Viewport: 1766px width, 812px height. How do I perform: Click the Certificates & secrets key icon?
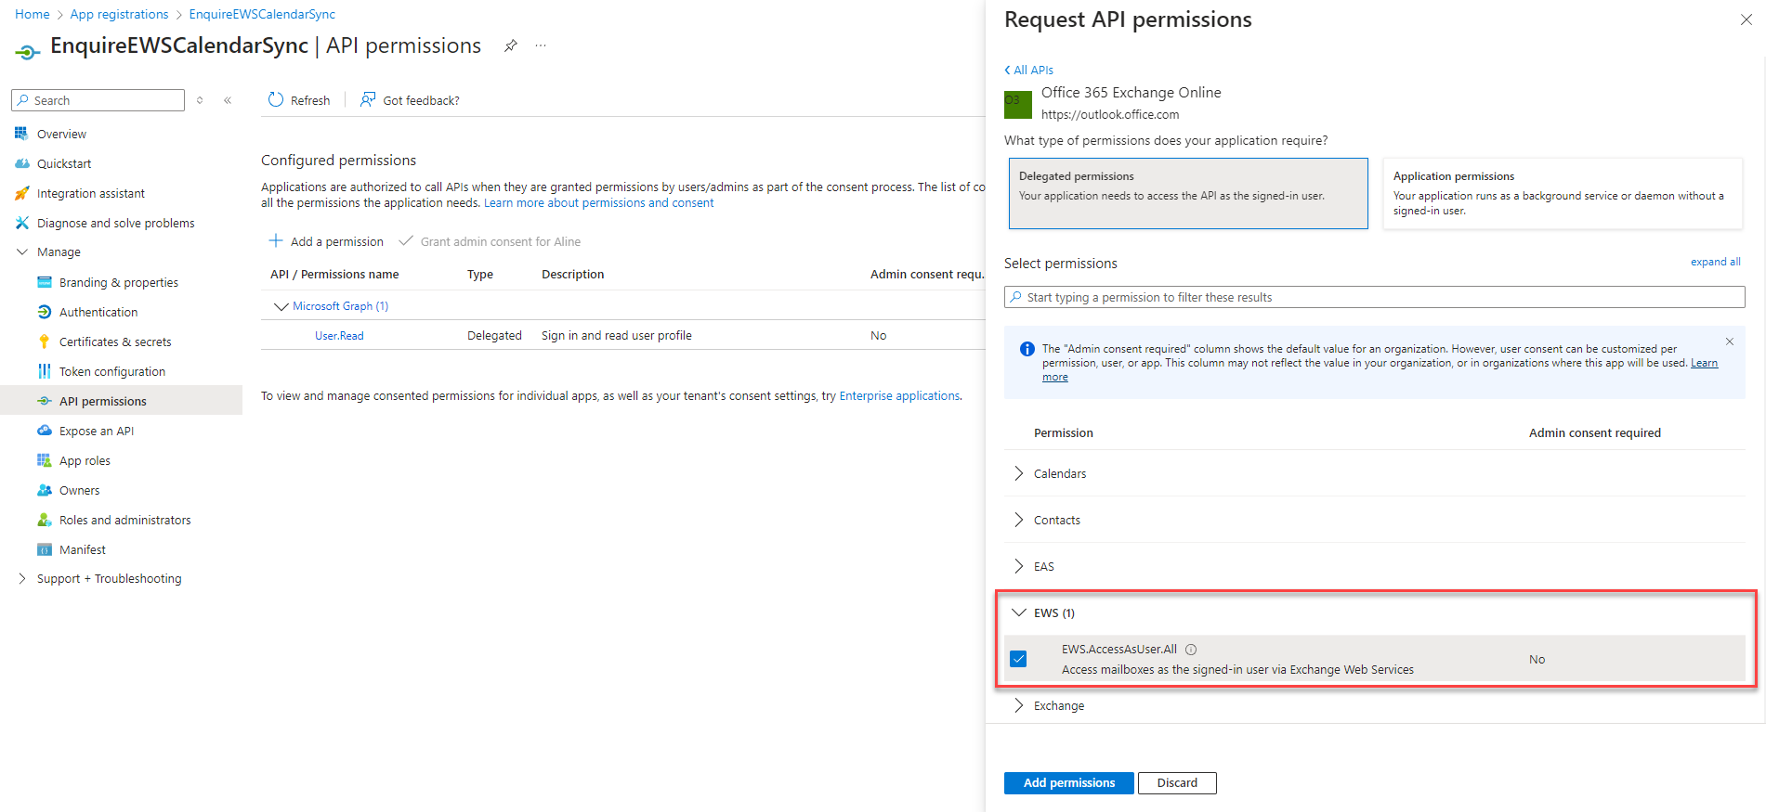(x=44, y=342)
